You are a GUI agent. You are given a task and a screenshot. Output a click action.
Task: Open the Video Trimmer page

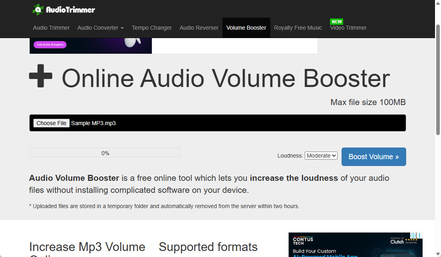click(348, 28)
